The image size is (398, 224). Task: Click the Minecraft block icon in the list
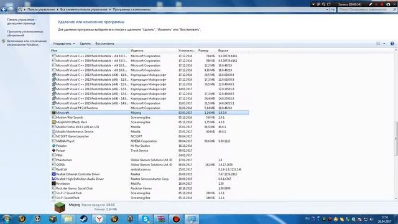[x=53, y=113]
